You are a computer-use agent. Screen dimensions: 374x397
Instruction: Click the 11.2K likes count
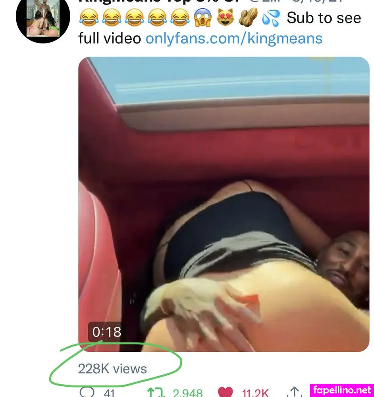pos(255,393)
